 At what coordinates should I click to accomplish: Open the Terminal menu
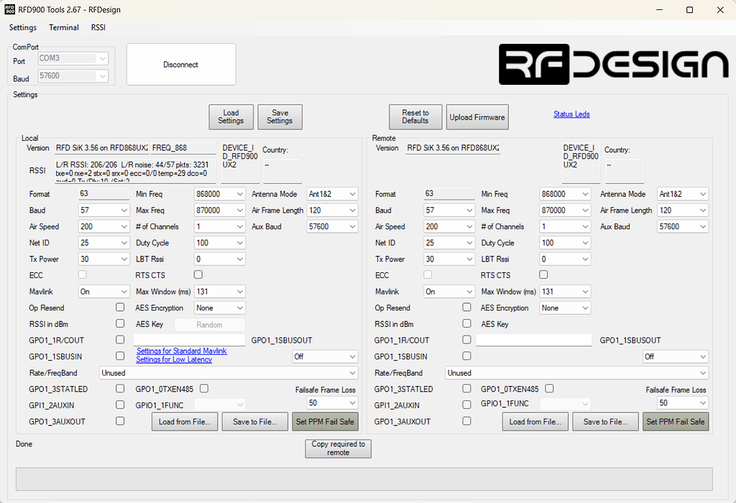click(63, 27)
